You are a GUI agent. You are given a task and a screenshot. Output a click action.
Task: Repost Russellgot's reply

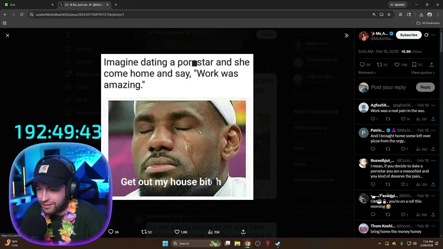[388, 184]
